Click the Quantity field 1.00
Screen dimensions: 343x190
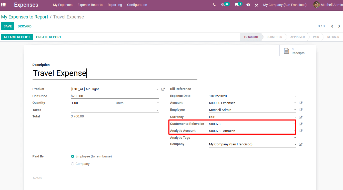(x=93, y=103)
